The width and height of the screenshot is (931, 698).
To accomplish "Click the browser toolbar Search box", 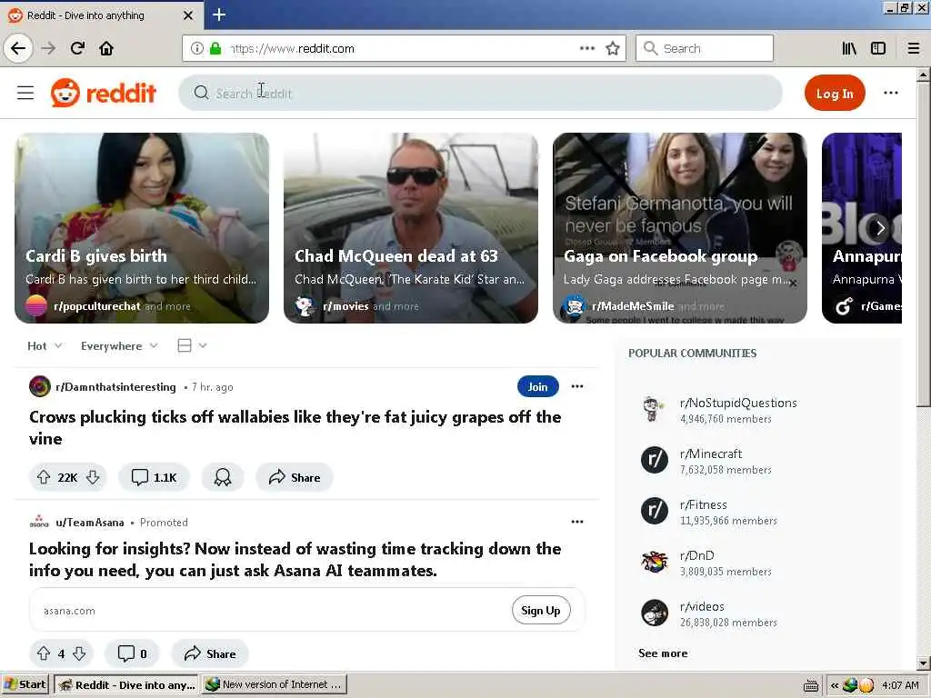I will tap(705, 48).
